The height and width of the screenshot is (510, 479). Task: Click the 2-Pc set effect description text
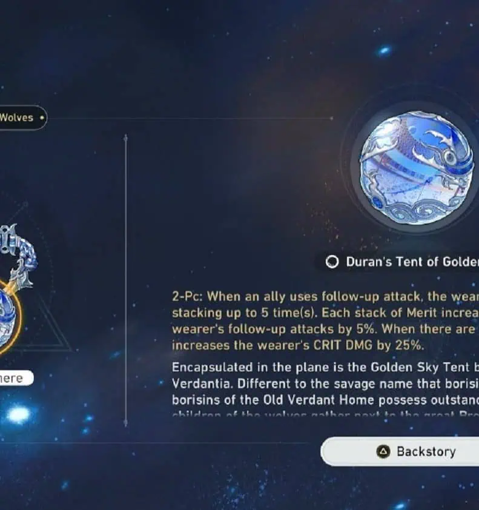pos(325,320)
